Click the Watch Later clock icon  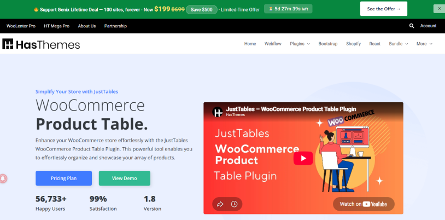pos(234,204)
